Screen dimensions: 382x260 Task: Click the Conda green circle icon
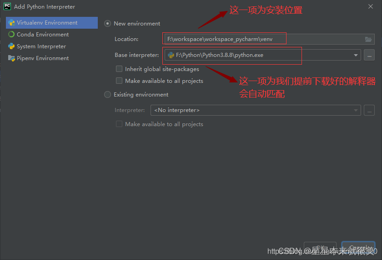click(11, 35)
